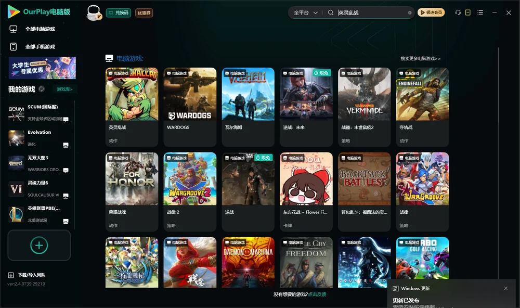Click the 大学生专属优惠 banner
This screenshot has height=308, width=520.
tap(43, 68)
